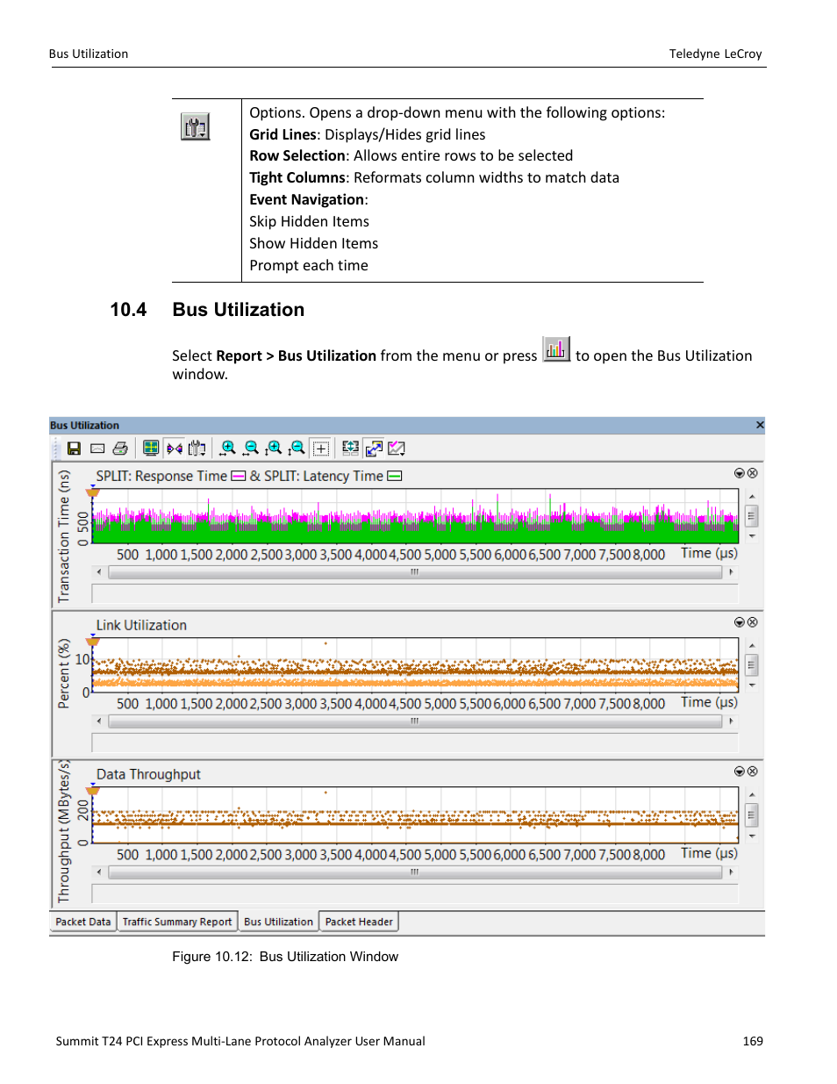Click left arrow of Data Throughput horizontal scrollbar
The height and width of the screenshot is (1084, 837).
[99, 872]
